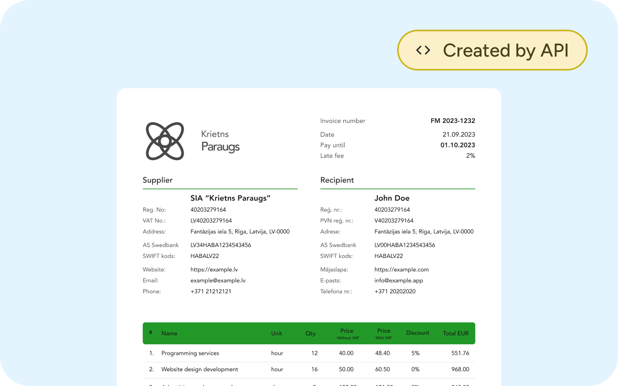Select invoice number FM 2023-1232
Image resolution: width=618 pixels, height=386 pixels.
click(453, 121)
